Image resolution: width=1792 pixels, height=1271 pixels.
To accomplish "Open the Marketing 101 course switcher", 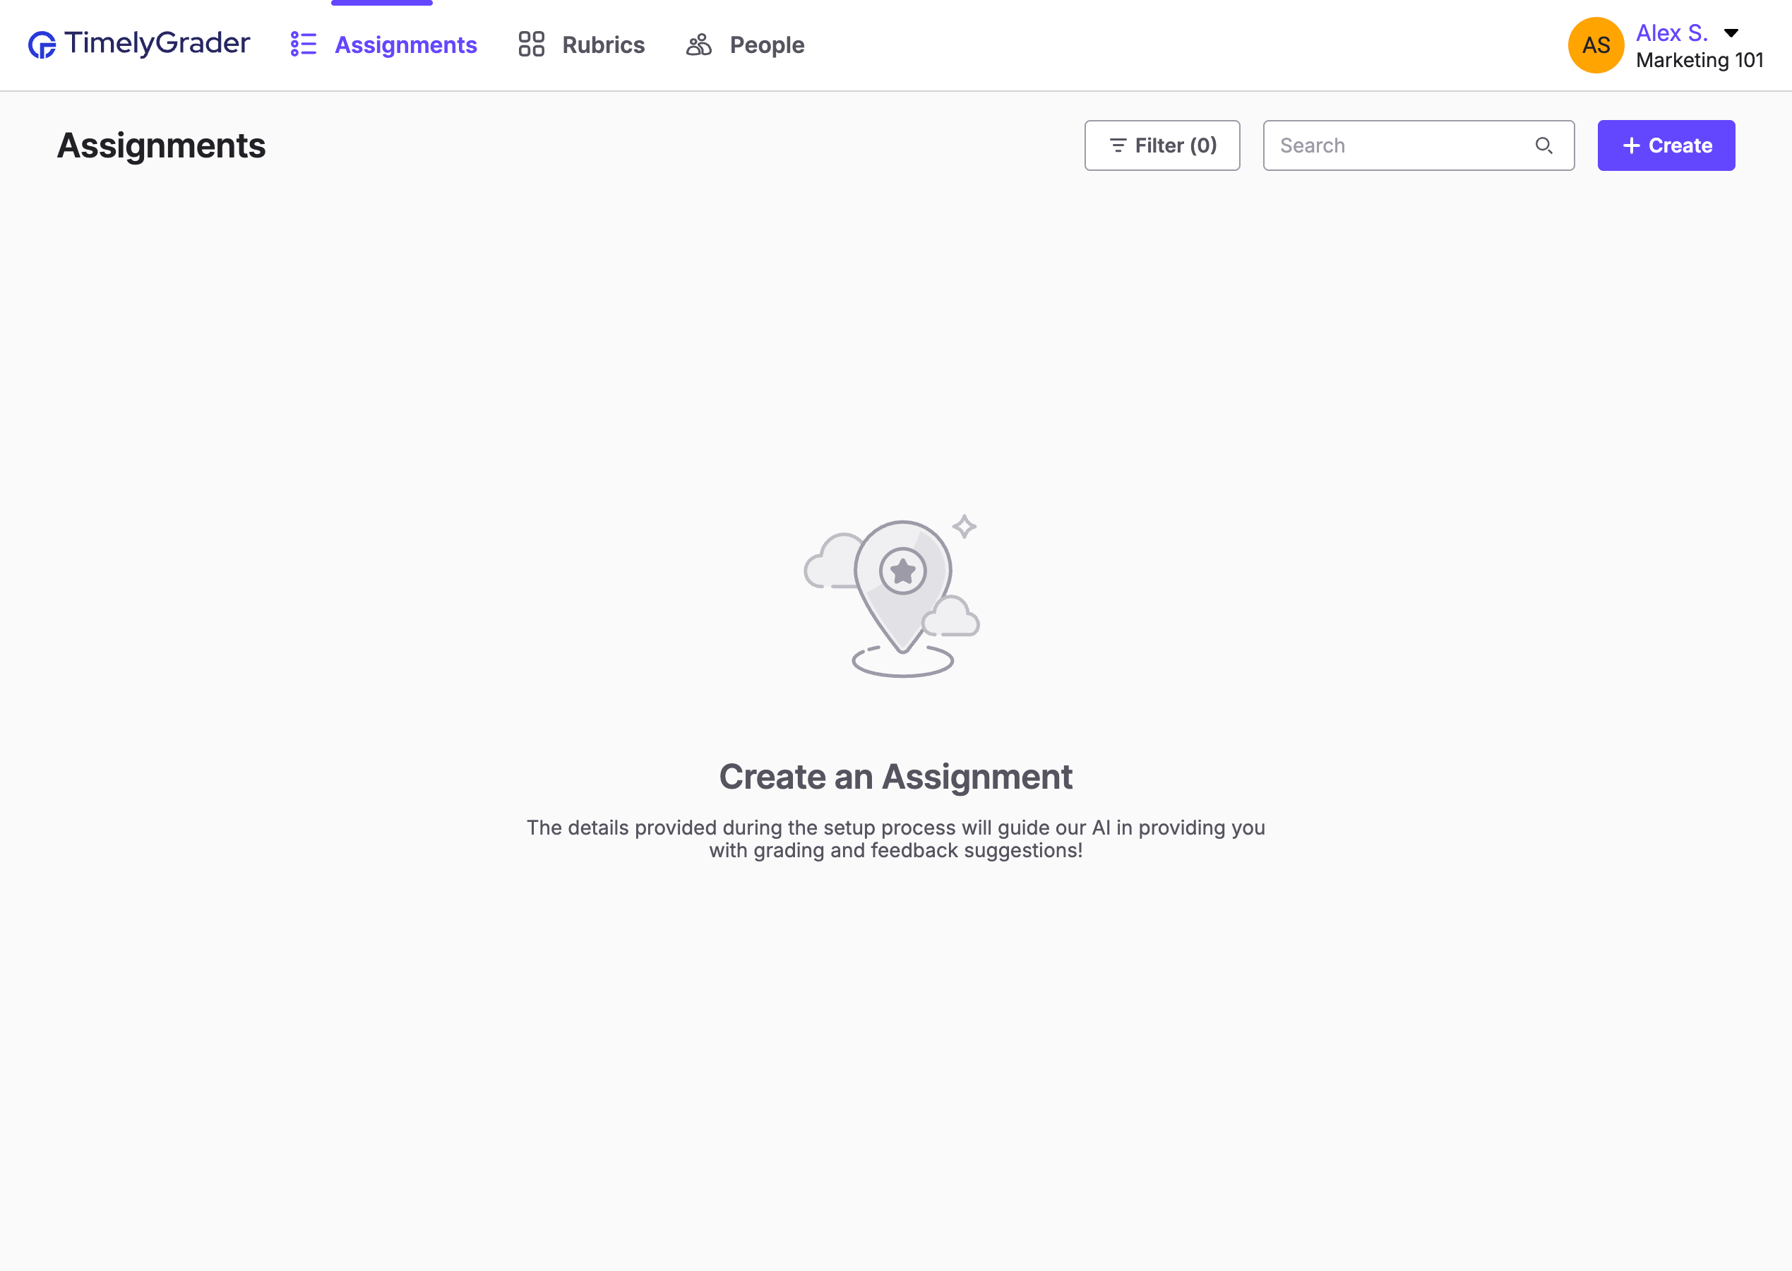I will (x=1699, y=60).
